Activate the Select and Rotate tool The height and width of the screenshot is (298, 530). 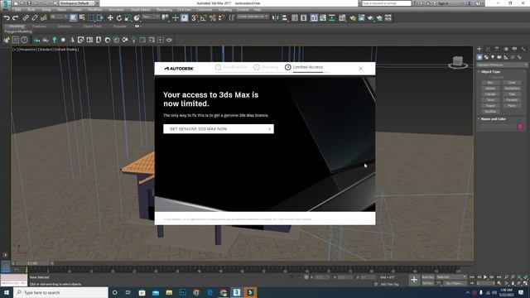point(119,18)
